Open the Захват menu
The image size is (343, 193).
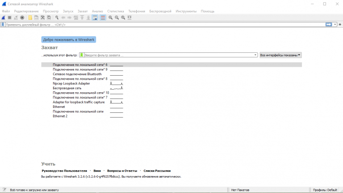point(83,11)
